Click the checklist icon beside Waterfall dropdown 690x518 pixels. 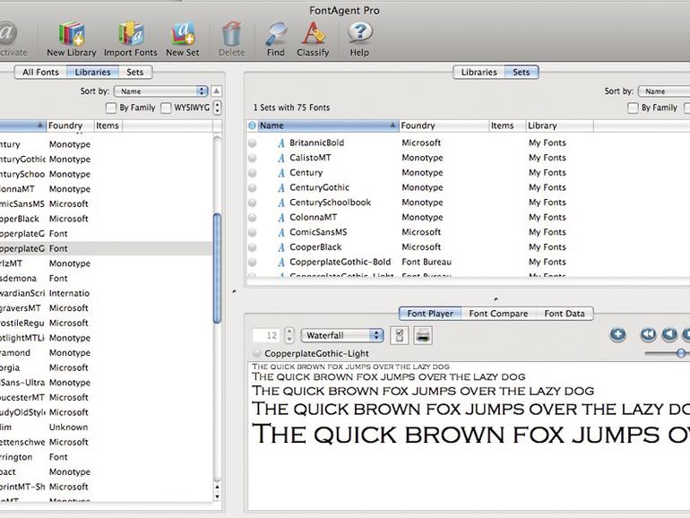[x=400, y=336]
